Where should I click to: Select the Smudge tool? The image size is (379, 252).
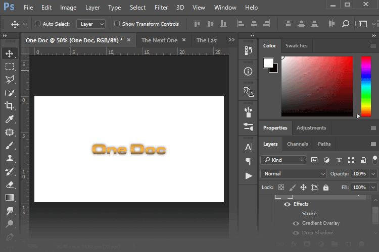coord(10,211)
